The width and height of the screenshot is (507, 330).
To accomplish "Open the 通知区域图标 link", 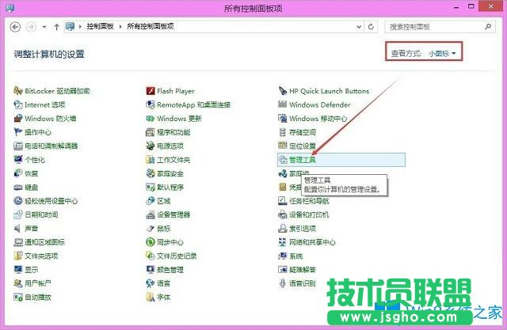I will (44, 242).
